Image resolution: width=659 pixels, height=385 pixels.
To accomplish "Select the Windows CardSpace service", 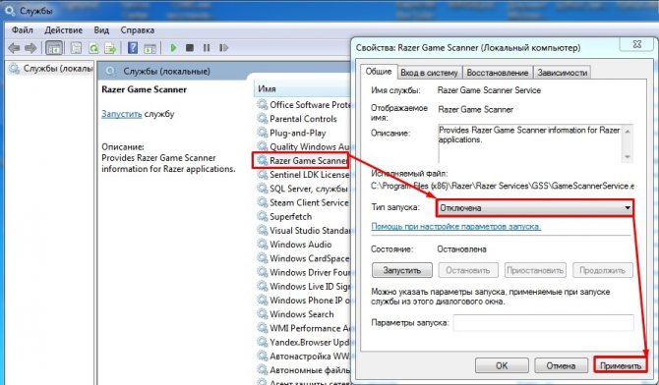I will click(304, 258).
